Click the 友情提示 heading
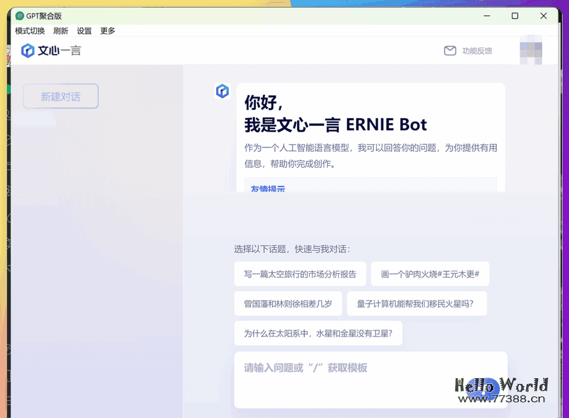This screenshot has height=418, width=569. tap(268, 188)
